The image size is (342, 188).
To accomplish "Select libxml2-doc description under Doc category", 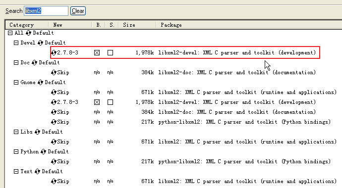I will click(237, 72).
